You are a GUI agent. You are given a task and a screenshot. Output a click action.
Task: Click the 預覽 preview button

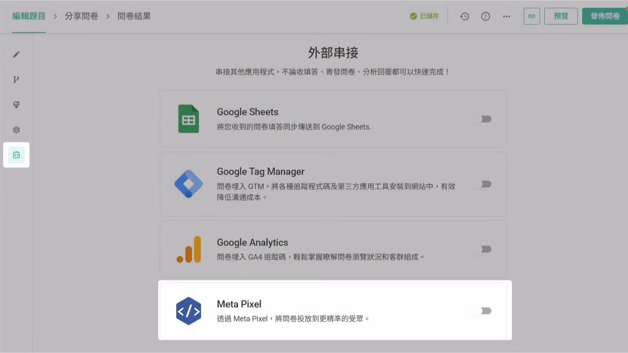pyautogui.click(x=561, y=16)
